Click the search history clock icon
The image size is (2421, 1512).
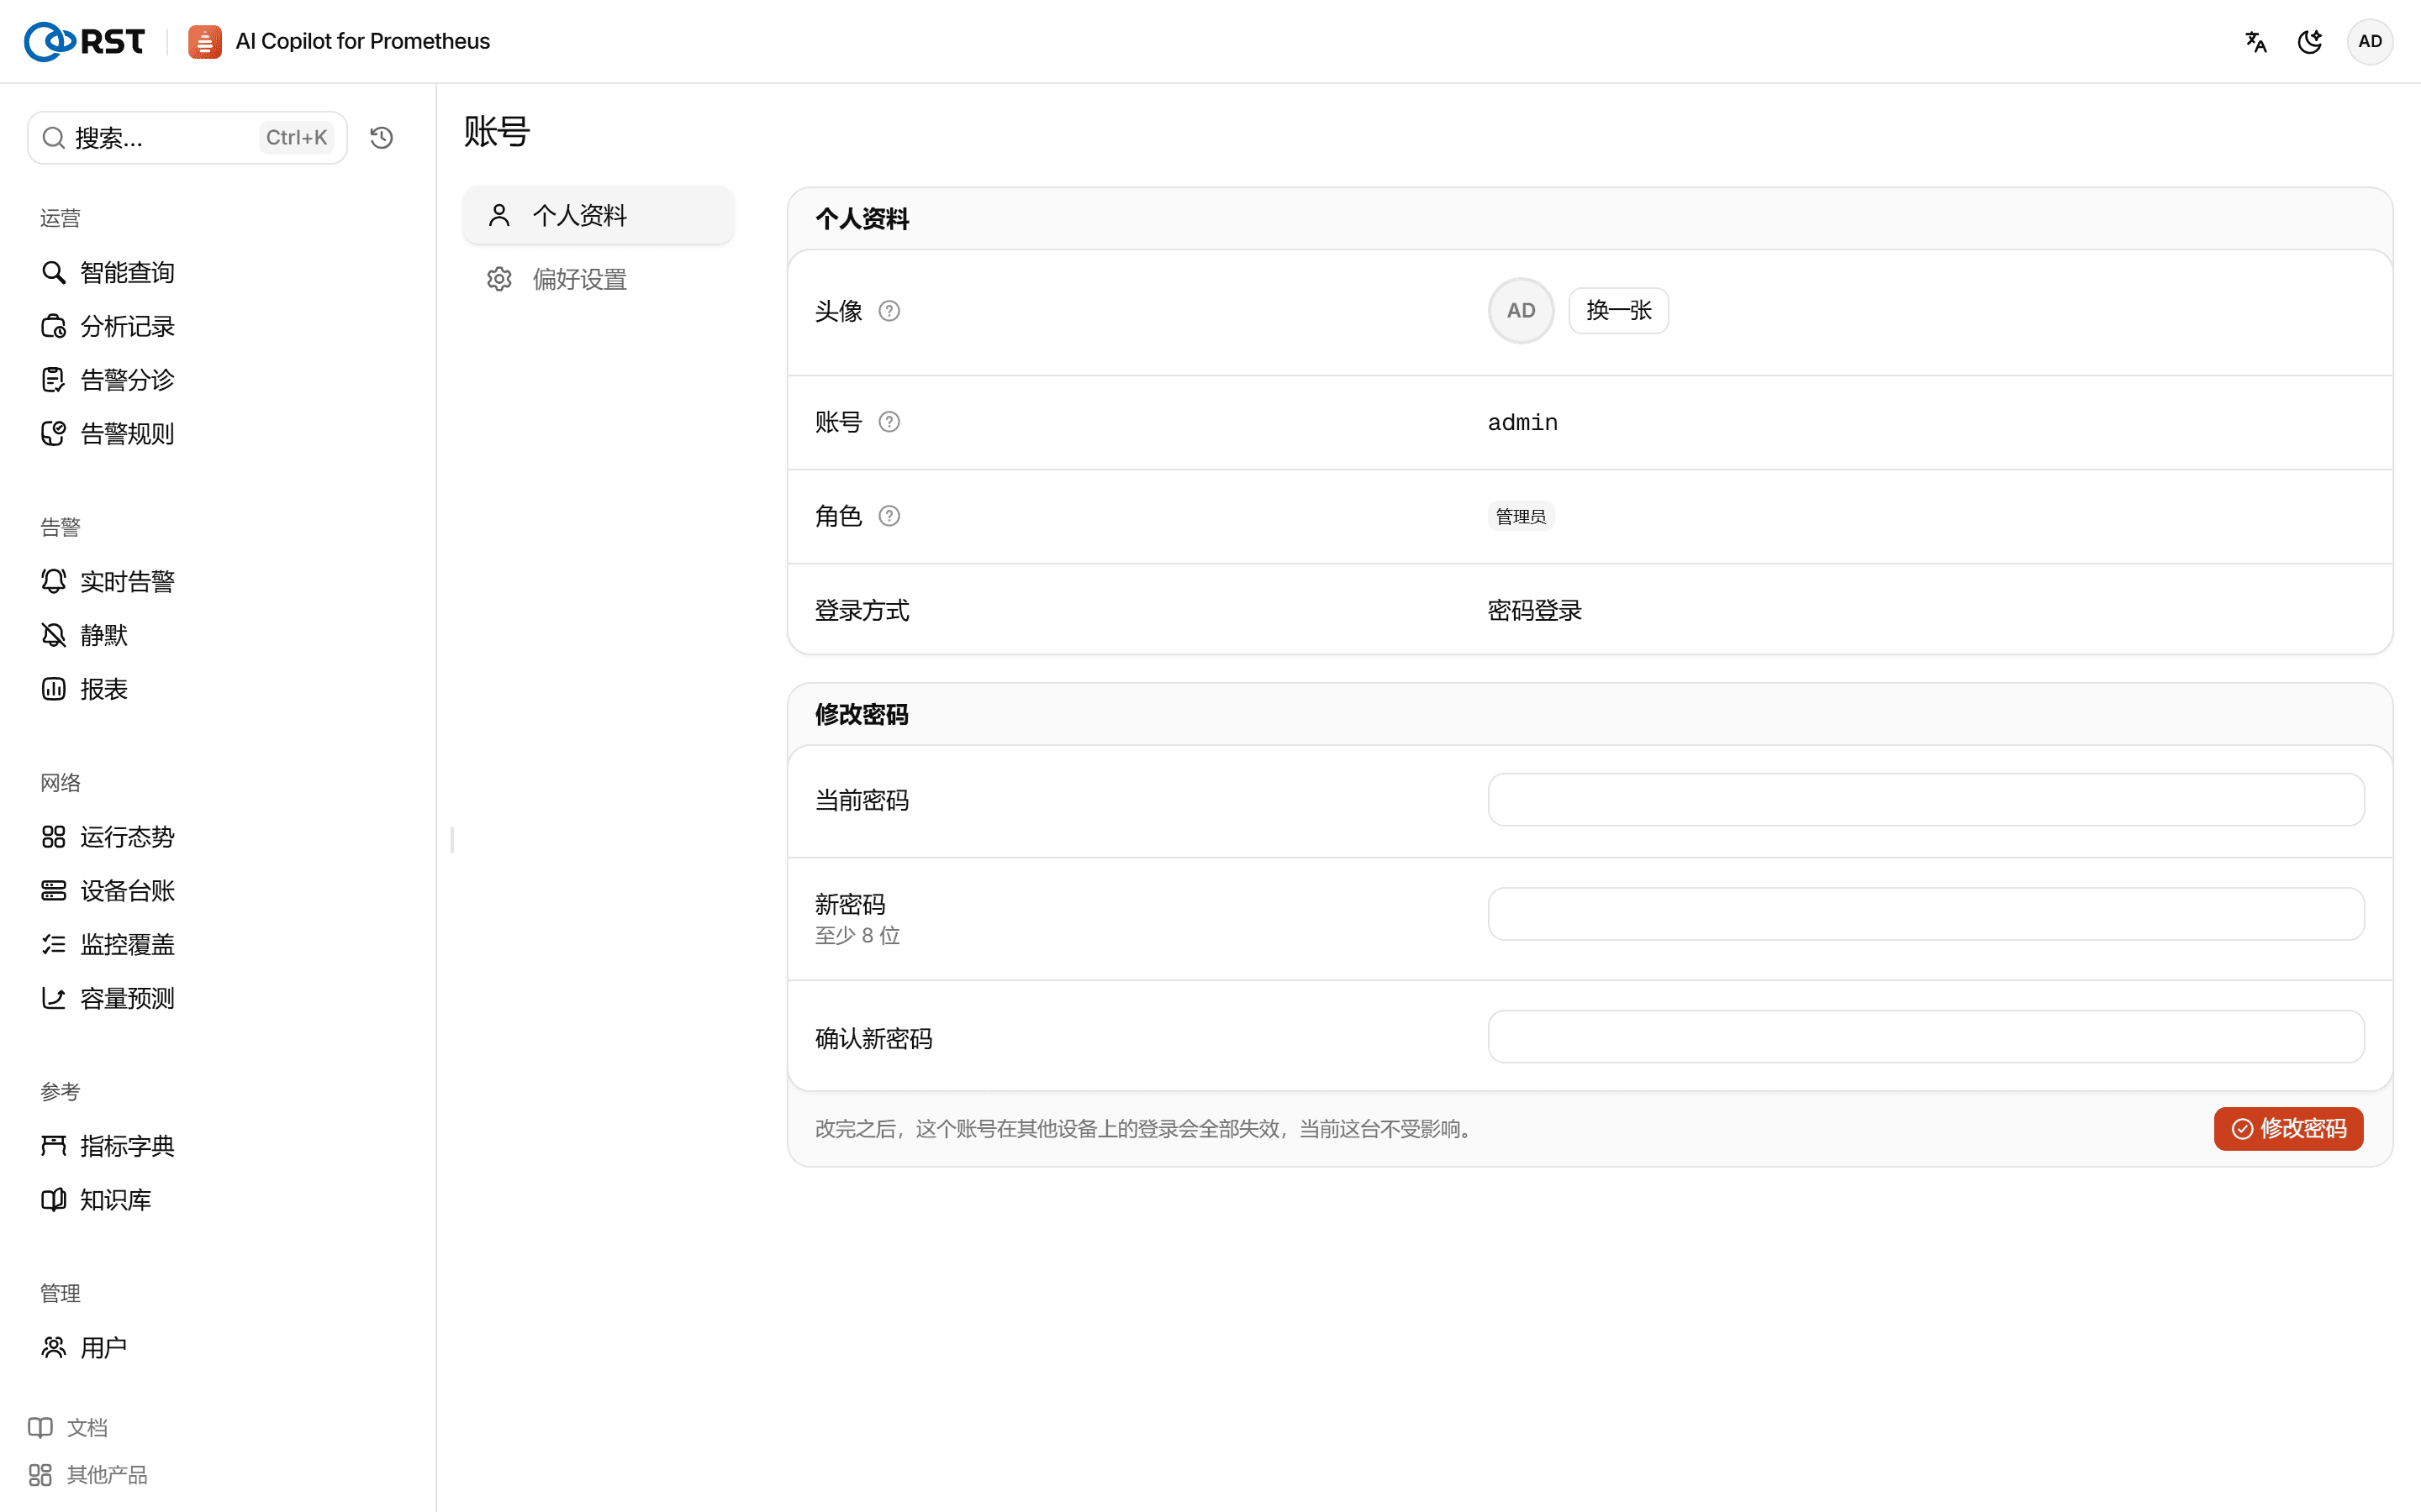tap(381, 138)
